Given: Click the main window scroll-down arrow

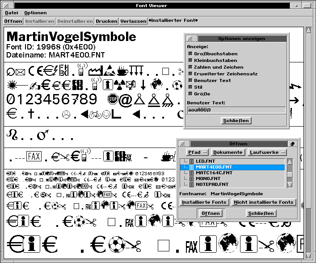Looking at the screenshot, I should (x=308, y=255).
